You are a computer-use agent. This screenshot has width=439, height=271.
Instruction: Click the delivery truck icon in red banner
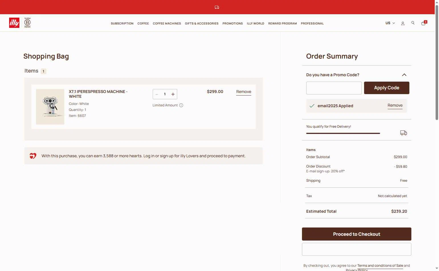(217, 7)
